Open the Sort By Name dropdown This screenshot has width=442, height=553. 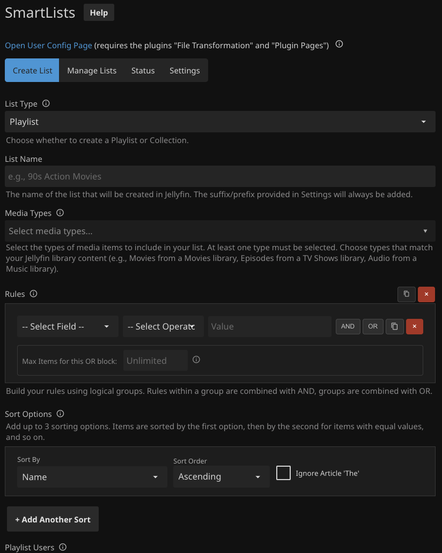coord(92,477)
